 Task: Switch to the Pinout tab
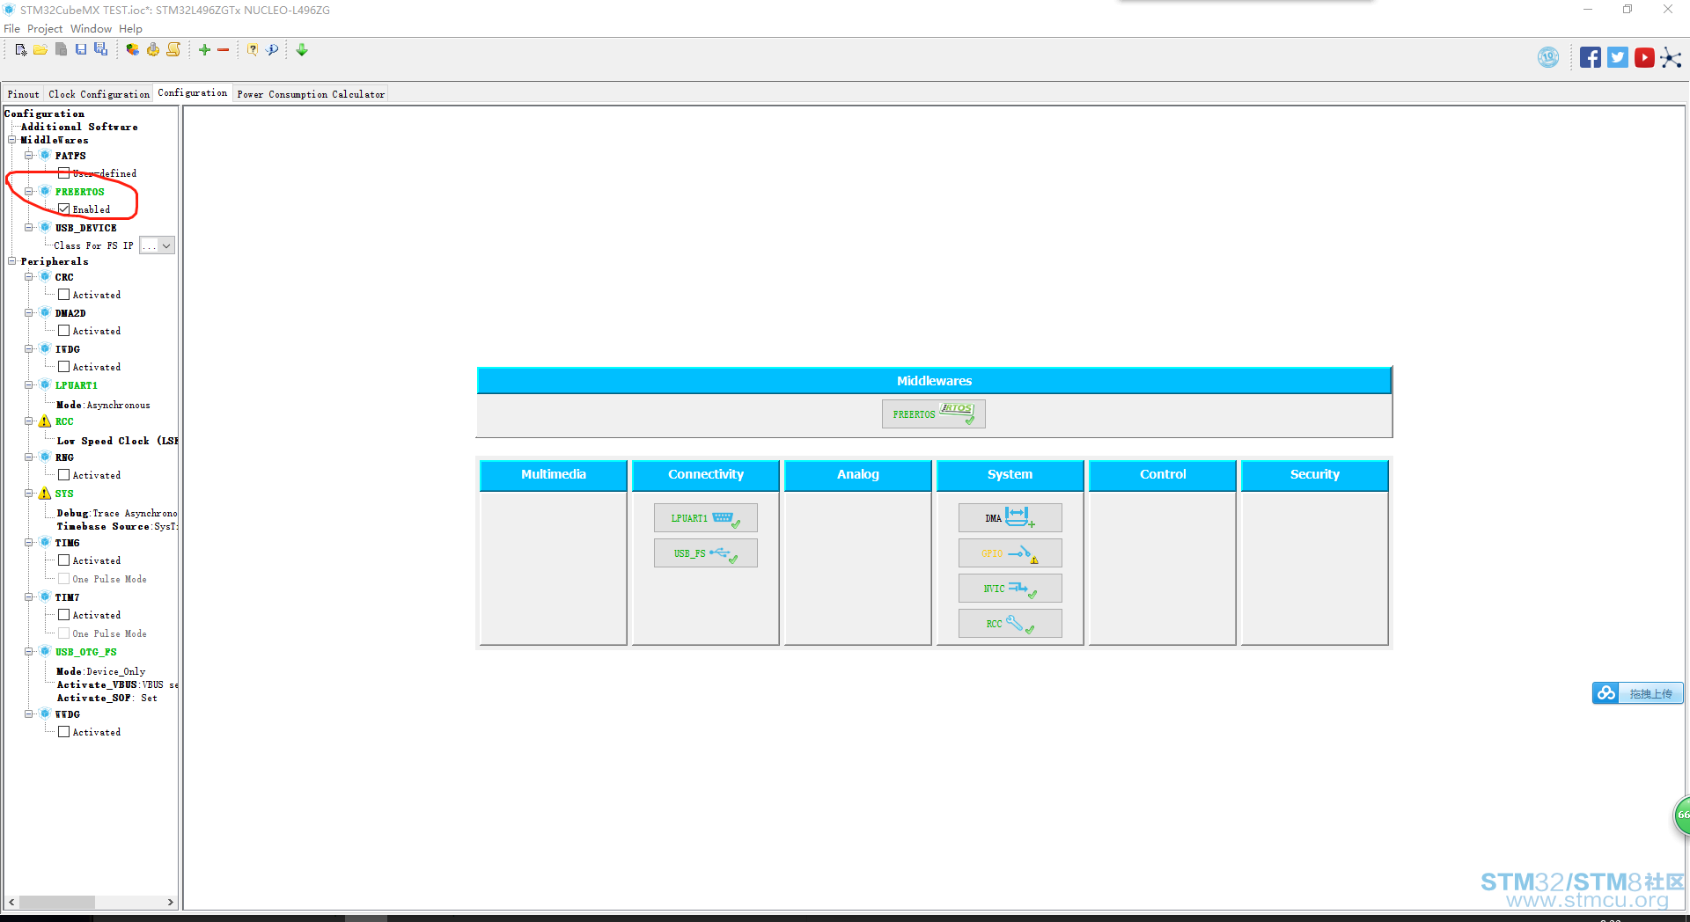point(24,94)
